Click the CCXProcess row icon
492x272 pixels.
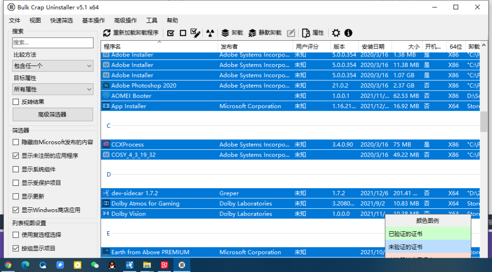[106, 145]
